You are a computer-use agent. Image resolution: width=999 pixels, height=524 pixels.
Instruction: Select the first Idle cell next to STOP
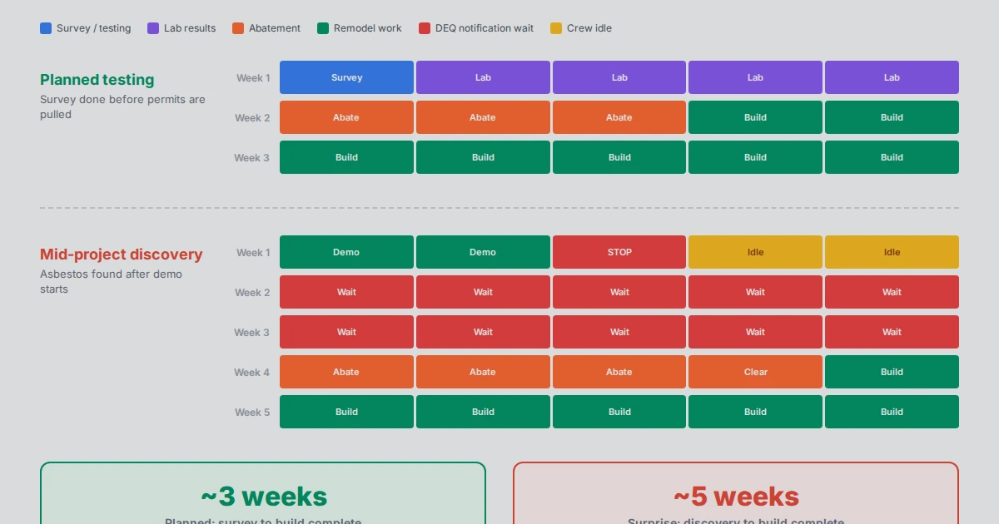tap(755, 252)
